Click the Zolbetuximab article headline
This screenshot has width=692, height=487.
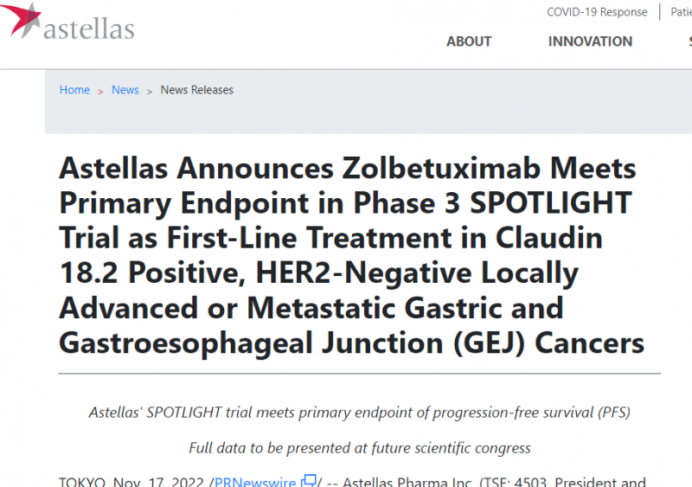(x=352, y=255)
